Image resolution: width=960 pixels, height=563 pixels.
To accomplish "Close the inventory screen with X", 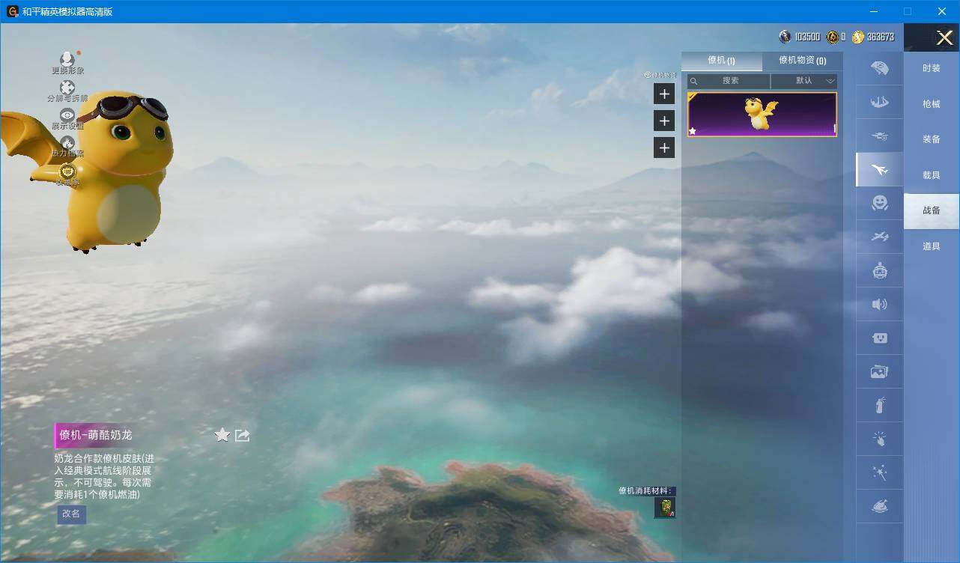I will 945,37.
